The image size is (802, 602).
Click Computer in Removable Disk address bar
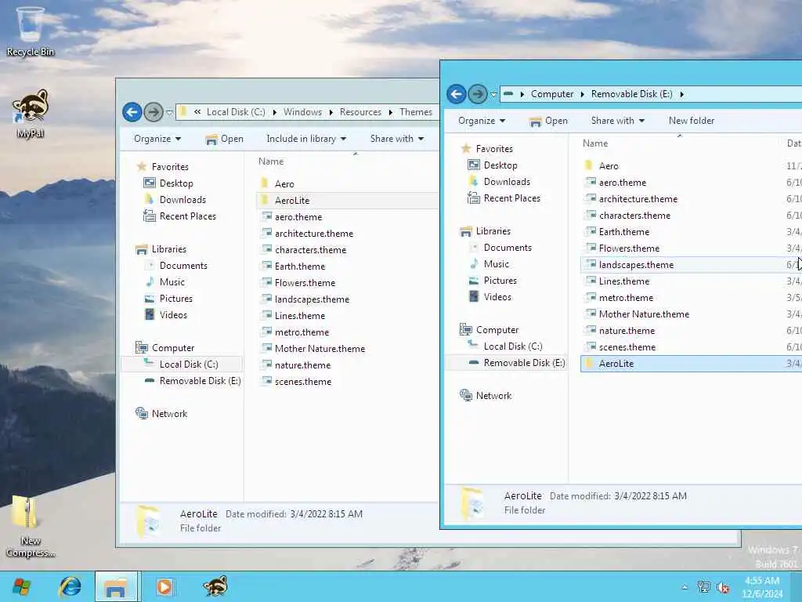pos(552,94)
